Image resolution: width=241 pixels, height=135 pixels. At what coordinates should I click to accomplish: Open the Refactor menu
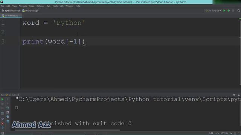pos(40,6)
